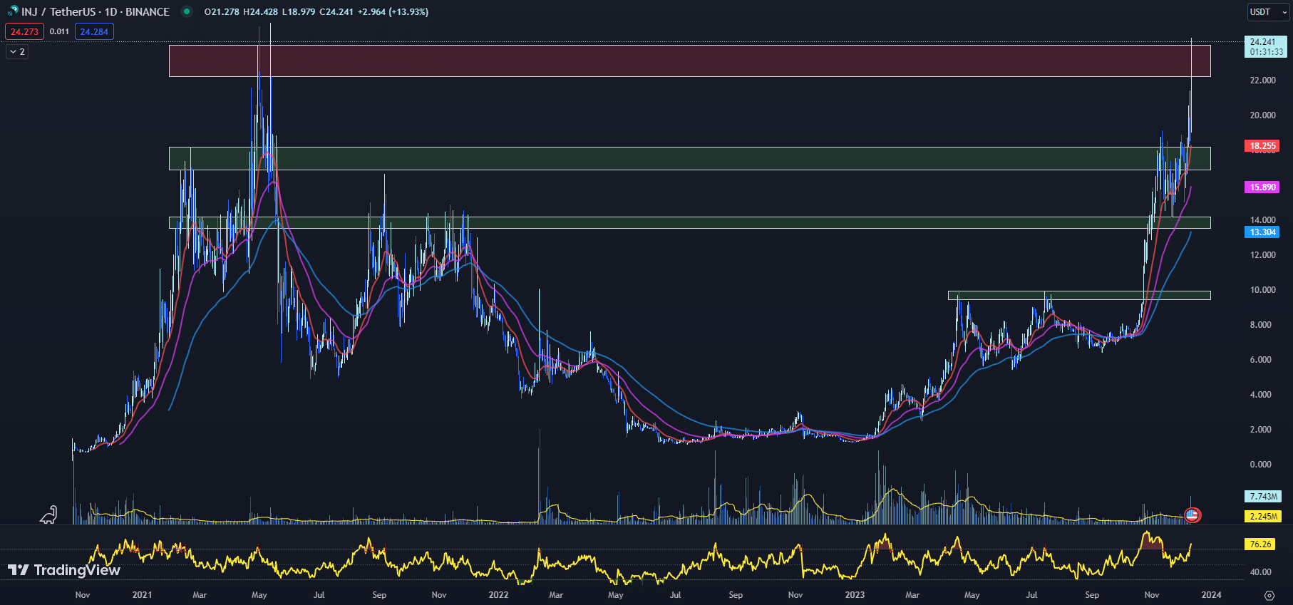Click the magenta 15.890 moving average label
This screenshot has height=605, width=1293.
(x=1262, y=187)
